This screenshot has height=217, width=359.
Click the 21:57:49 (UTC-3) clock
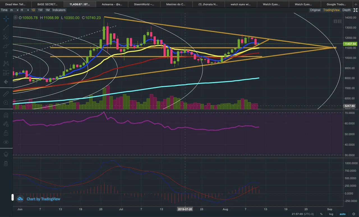(x=303, y=214)
